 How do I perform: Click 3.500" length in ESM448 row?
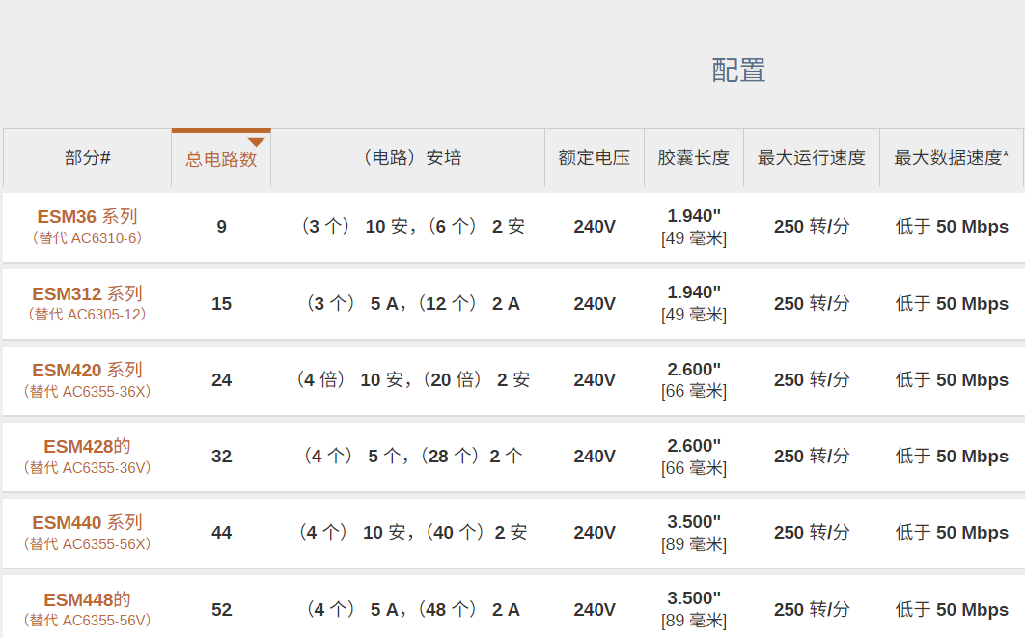[694, 598]
